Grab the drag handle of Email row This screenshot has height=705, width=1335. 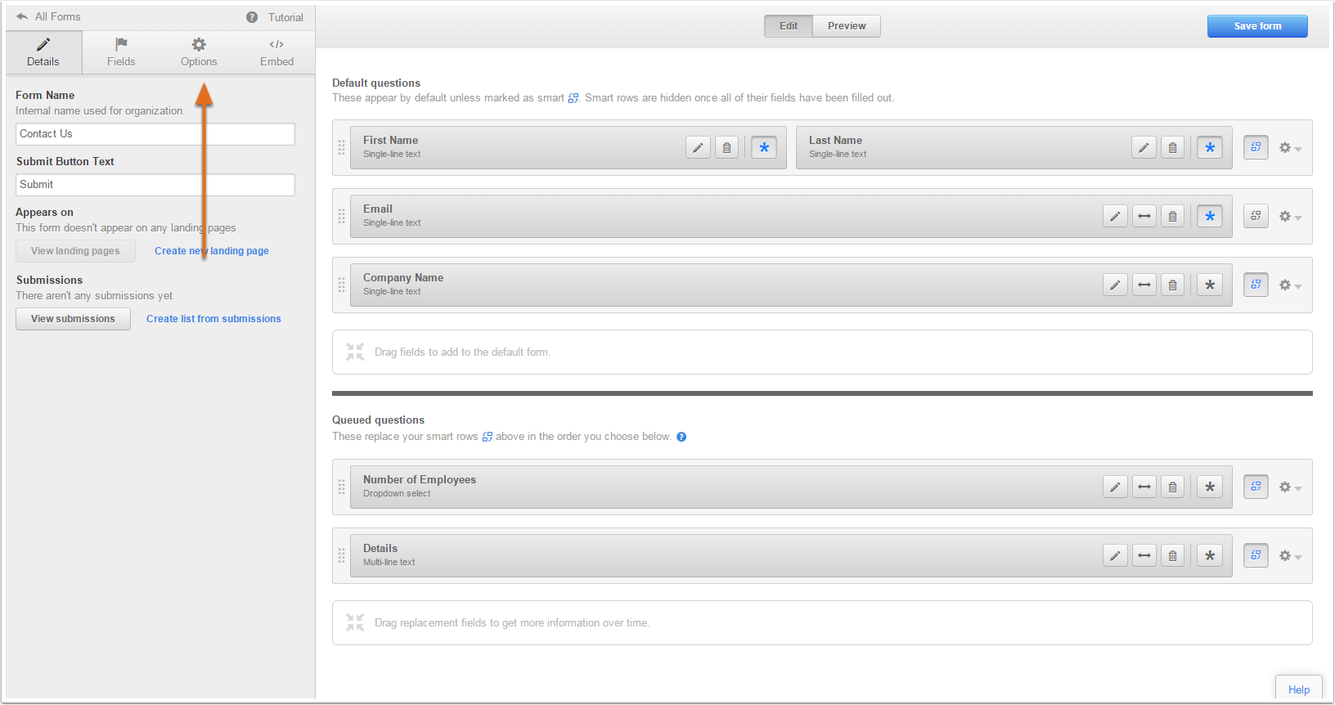tap(342, 217)
